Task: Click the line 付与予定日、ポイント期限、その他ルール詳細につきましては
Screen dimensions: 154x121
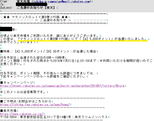Action: point(48,73)
